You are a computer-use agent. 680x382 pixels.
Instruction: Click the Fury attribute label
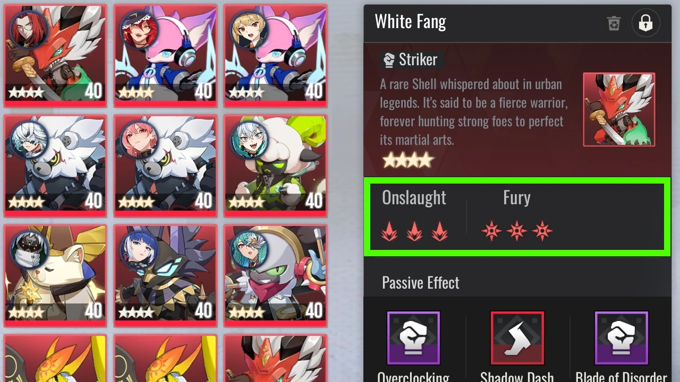pos(517,198)
